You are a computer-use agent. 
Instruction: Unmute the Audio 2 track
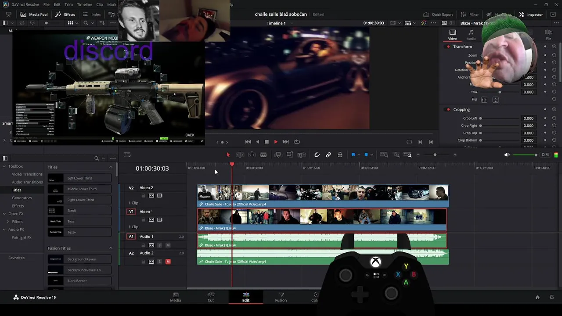coord(168,262)
